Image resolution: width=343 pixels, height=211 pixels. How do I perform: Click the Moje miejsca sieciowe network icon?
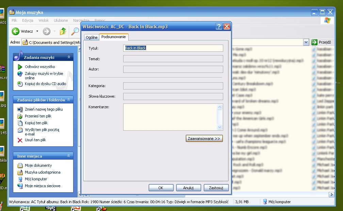(x=20, y=186)
